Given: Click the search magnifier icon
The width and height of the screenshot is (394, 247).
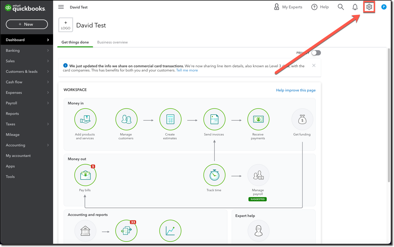Looking at the screenshot, I should [x=341, y=7].
